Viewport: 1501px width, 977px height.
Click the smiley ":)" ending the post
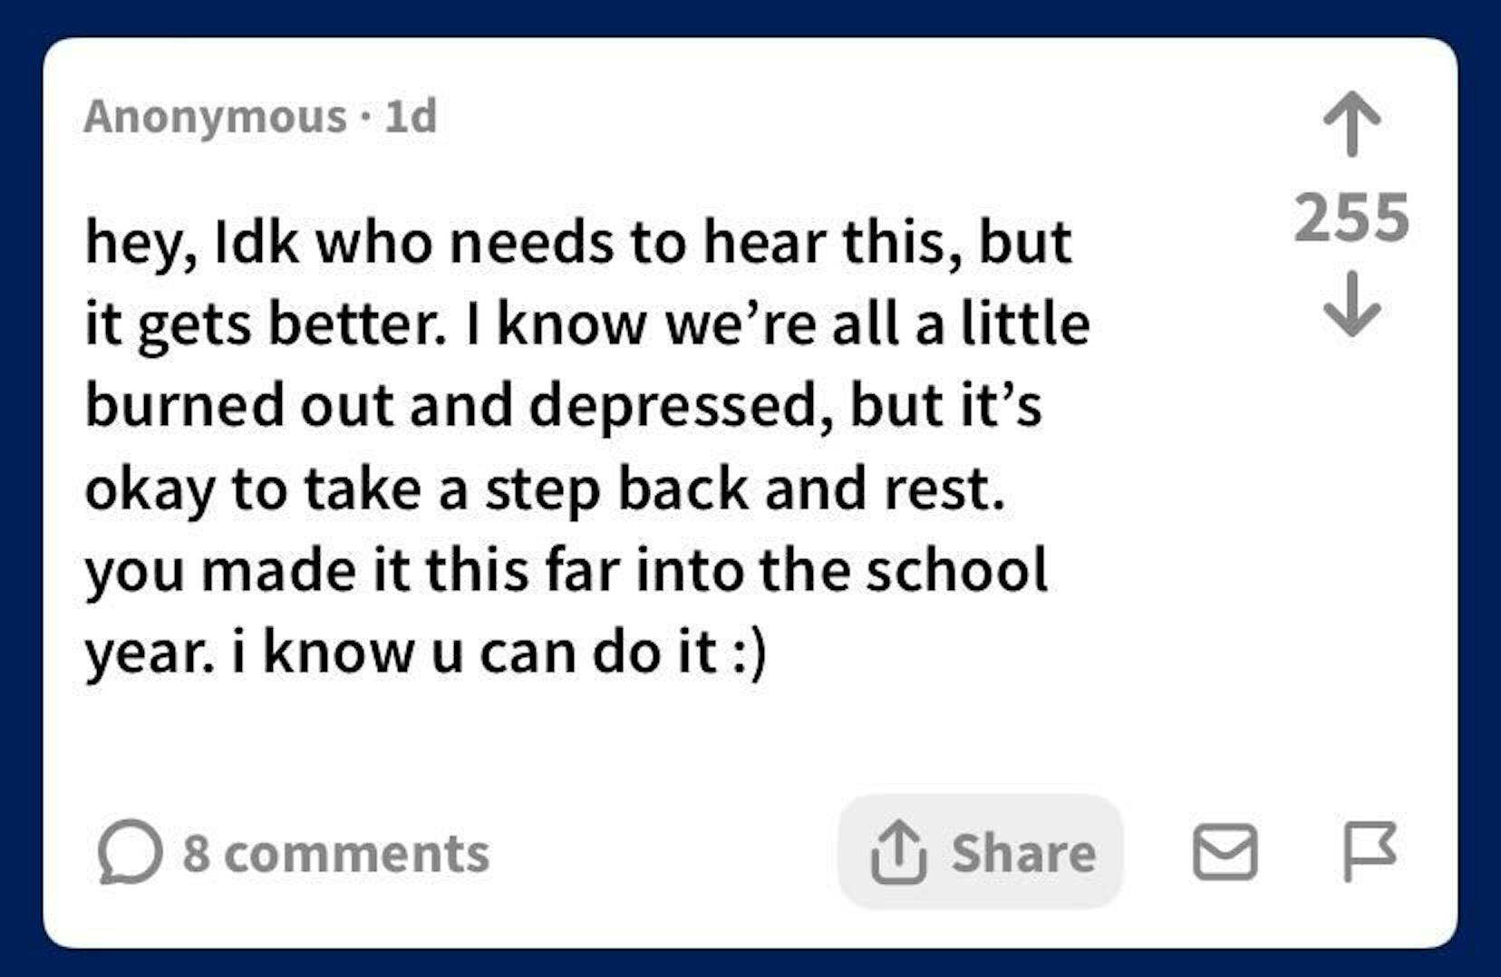pyautogui.click(x=748, y=652)
